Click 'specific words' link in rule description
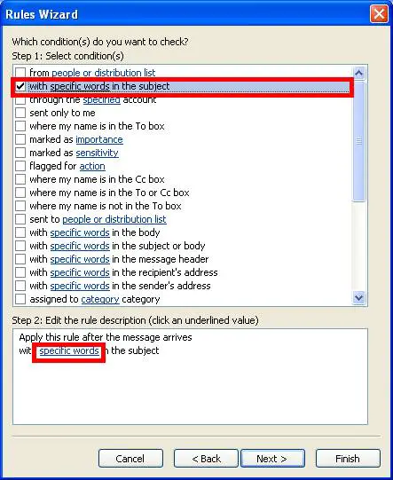This screenshot has height=480, width=393. point(69,350)
